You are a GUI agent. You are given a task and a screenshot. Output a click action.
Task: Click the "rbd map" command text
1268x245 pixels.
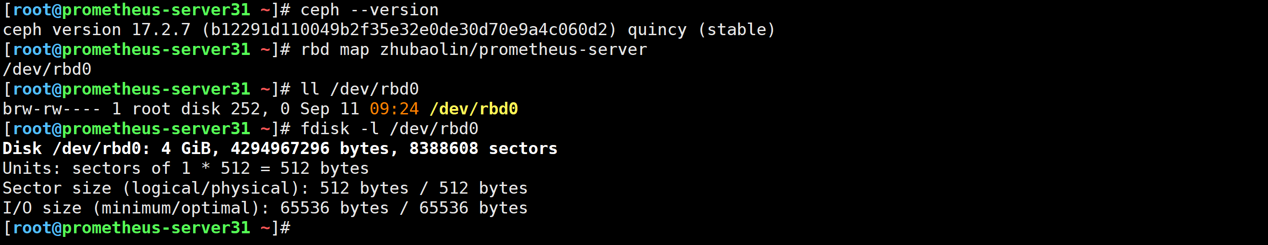coord(335,50)
